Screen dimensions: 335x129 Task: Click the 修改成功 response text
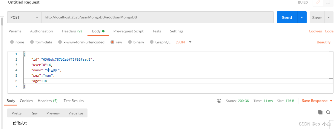point(20,123)
